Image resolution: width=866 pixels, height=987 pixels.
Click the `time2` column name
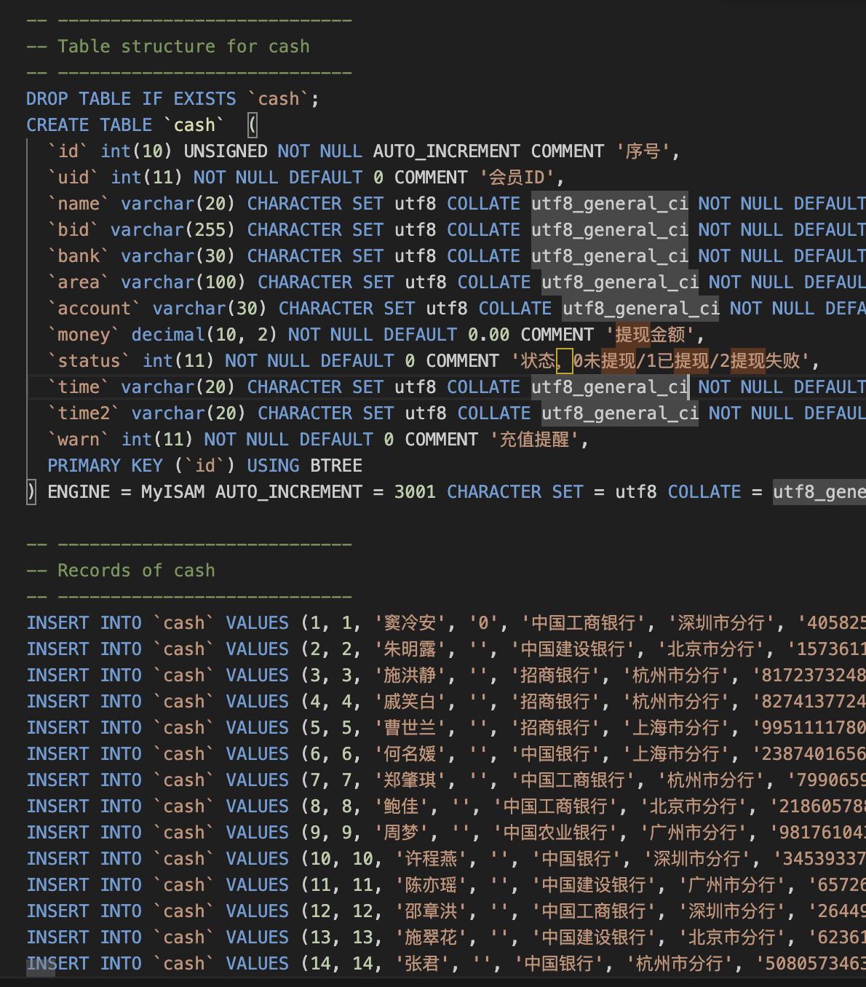pyautogui.click(x=84, y=413)
